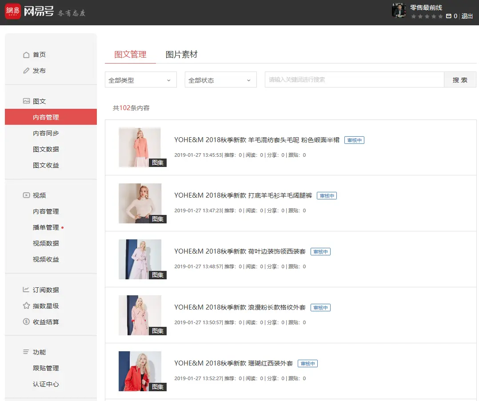Click the NetEase red logo icon
479x401 pixels.
[13, 12]
